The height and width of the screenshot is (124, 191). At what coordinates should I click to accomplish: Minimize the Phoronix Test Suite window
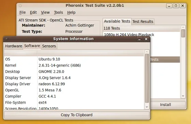tap(169, 6)
